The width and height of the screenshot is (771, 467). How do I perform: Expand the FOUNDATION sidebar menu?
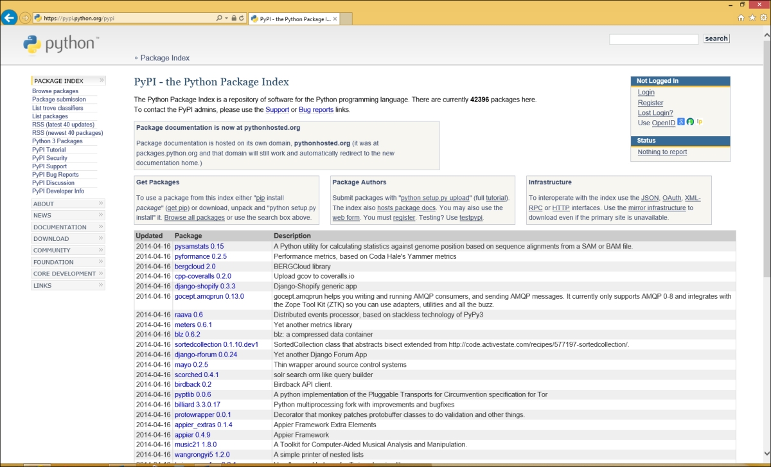[x=68, y=262]
